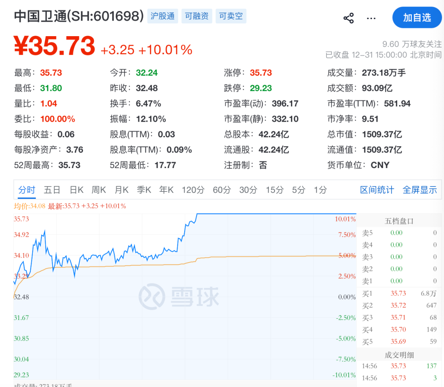Viewport: 444px width, 387px height.
Task: Open the 周K chart tab
Action: [x=99, y=190]
